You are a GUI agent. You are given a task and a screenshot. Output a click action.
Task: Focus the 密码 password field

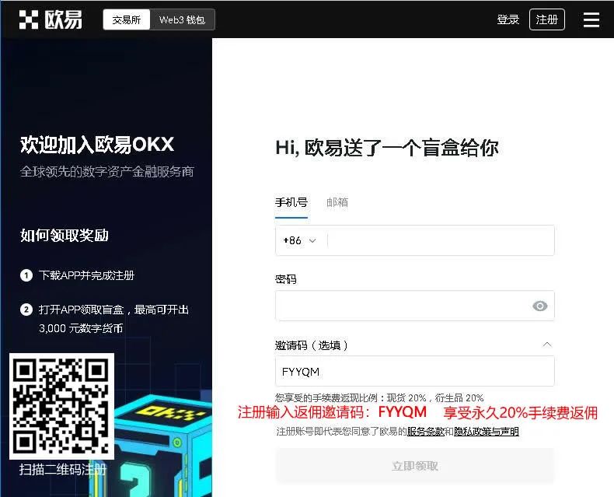(415, 306)
